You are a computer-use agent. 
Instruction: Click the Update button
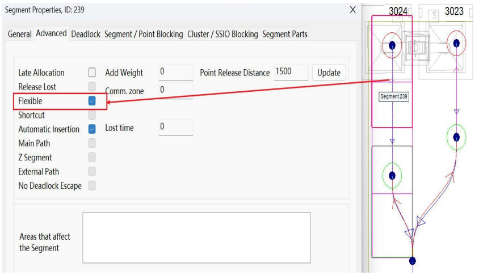pyautogui.click(x=329, y=73)
